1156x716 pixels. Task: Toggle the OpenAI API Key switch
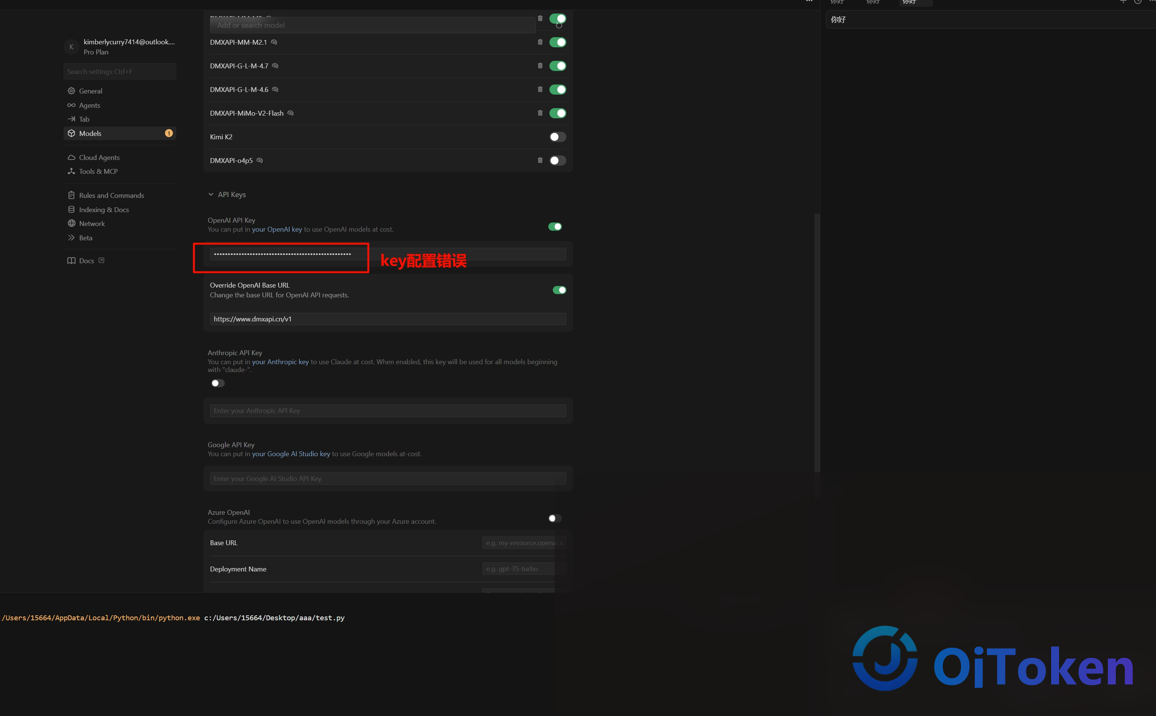click(x=555, y=227)
